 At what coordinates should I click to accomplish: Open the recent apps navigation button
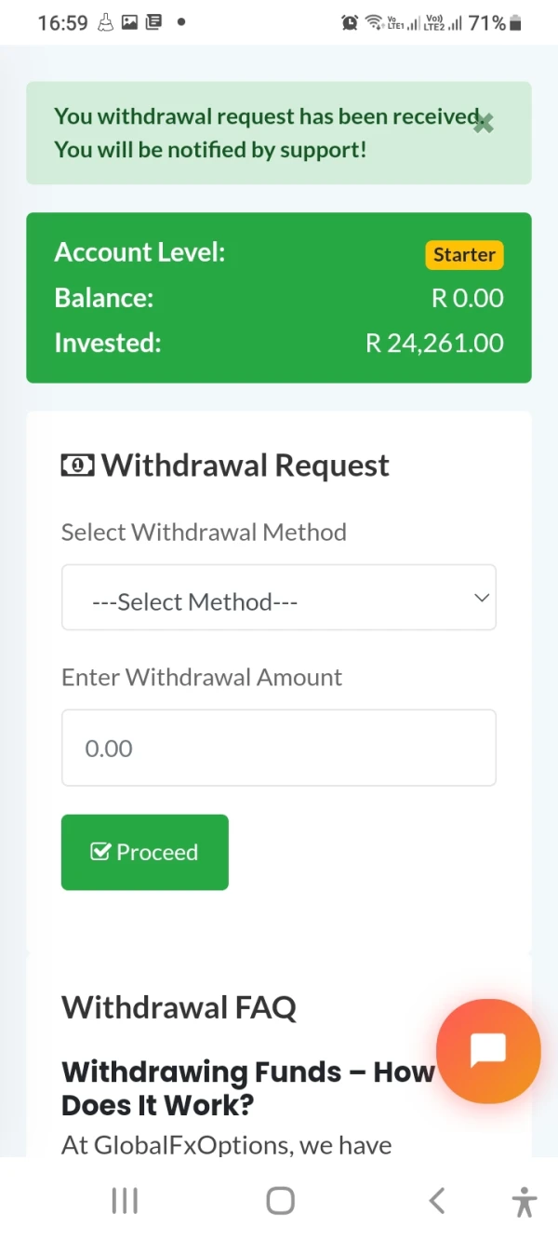[x=125, y=1201]
